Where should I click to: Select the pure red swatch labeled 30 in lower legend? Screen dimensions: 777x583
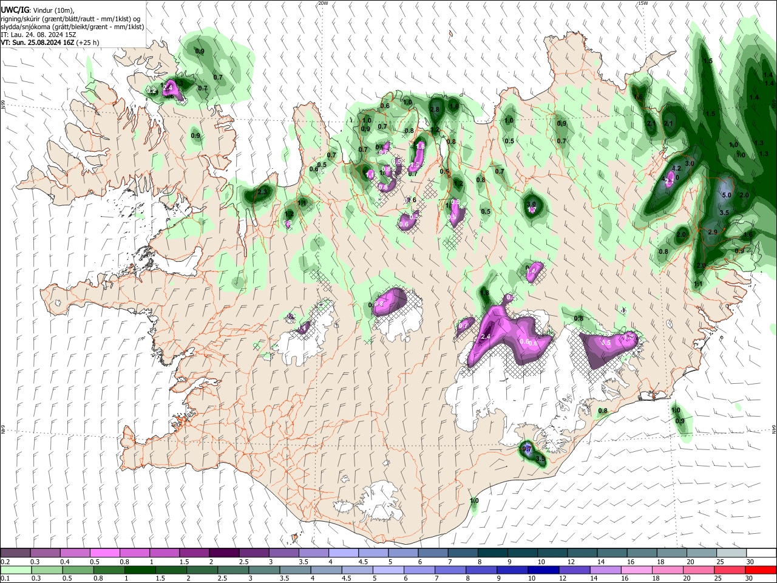point(761,570)
